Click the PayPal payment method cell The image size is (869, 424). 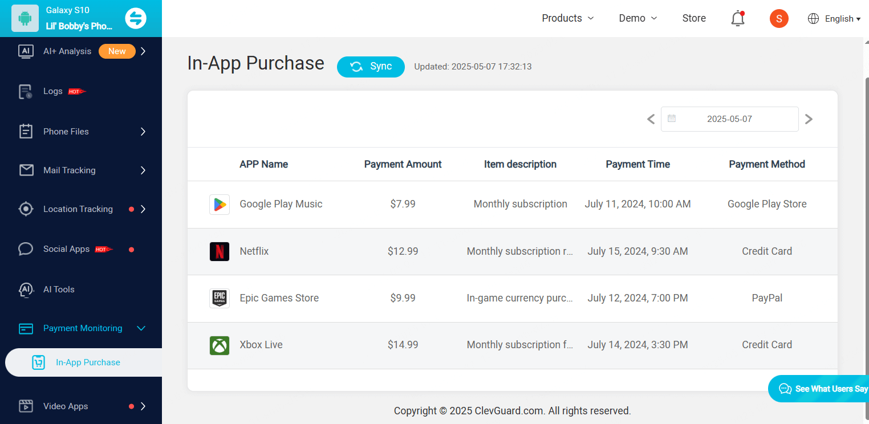(767, 298)
